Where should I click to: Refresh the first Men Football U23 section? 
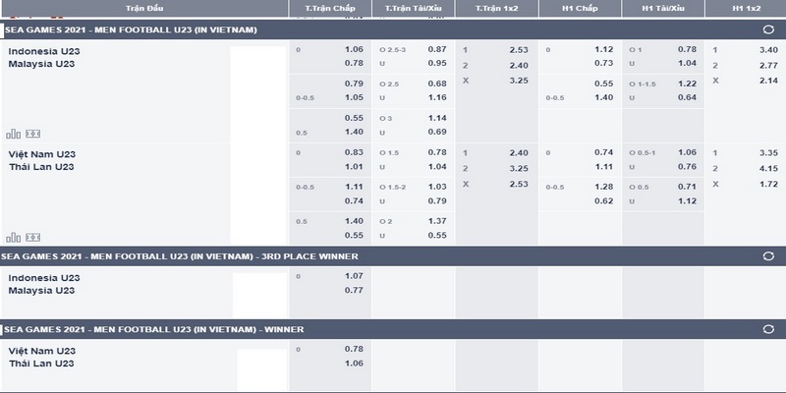click(x=767, y=29)
